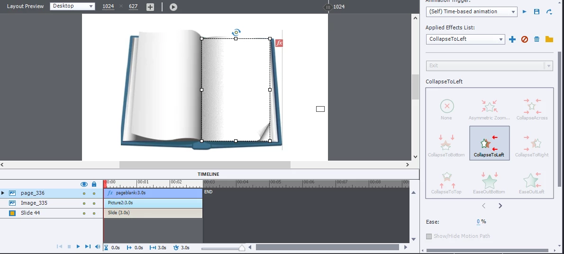Screen dimensions: 564x254
Task: Go to next effects page
Action: tap(500, 206)
